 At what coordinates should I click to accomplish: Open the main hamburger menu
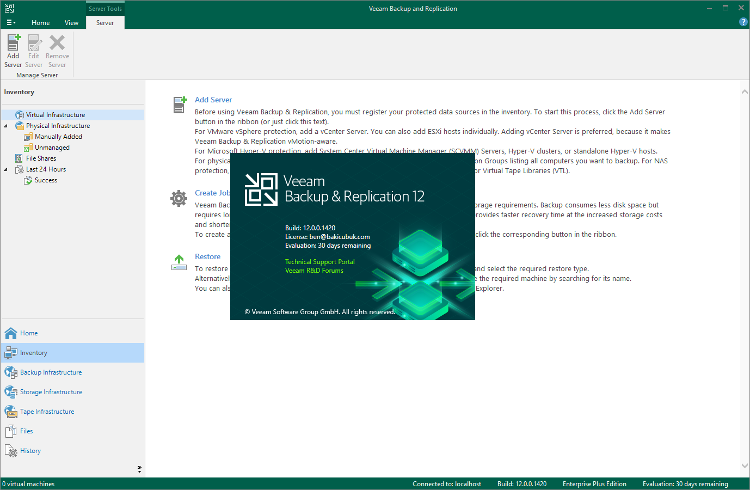11,22
